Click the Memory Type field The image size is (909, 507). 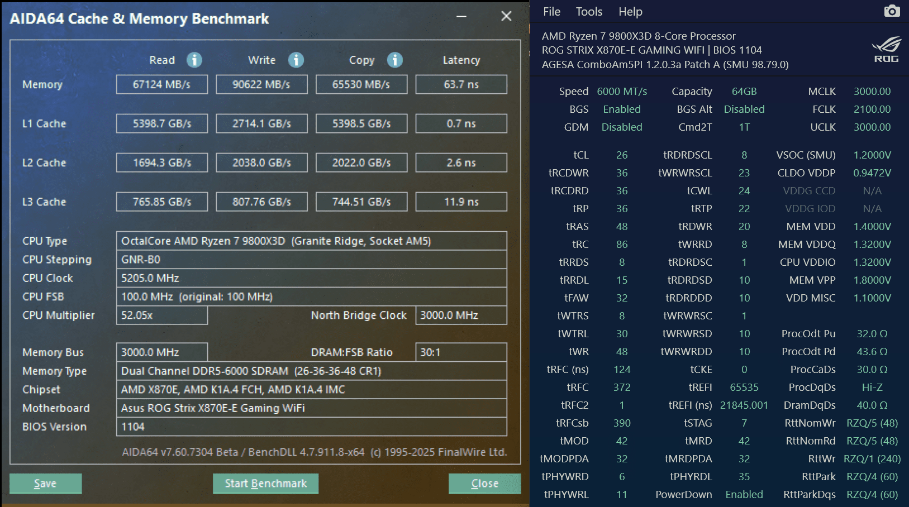(312, 371)
